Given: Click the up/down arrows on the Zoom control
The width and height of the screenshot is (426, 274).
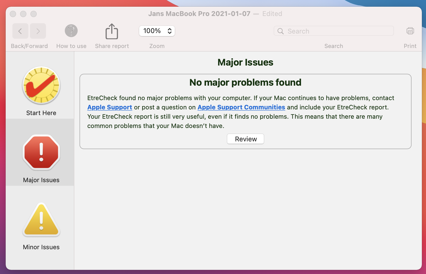Looking at the screenshot, I should pyautogui.click(x=170, y=31).
